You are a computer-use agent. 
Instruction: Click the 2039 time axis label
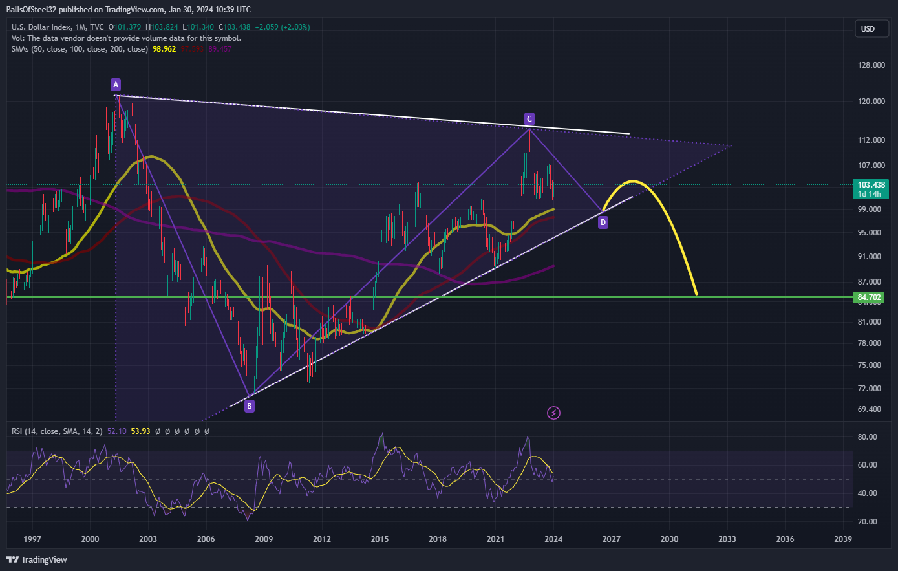tap(843, 539)
